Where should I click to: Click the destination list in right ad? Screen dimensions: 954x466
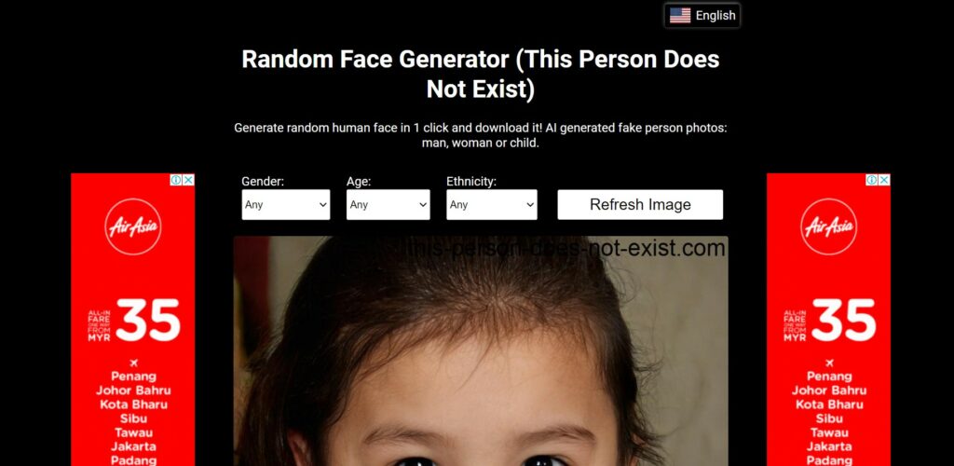tap(828, 418)
